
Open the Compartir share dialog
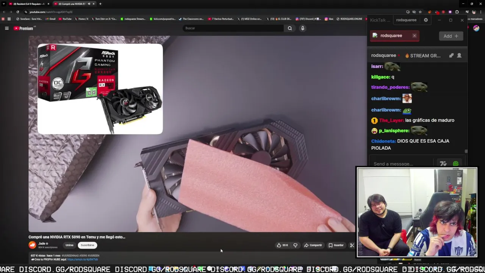(313, 245)
